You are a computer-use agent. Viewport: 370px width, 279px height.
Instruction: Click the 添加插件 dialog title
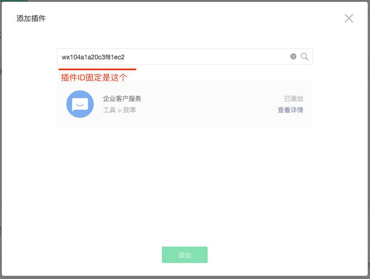tap(31, 18)
